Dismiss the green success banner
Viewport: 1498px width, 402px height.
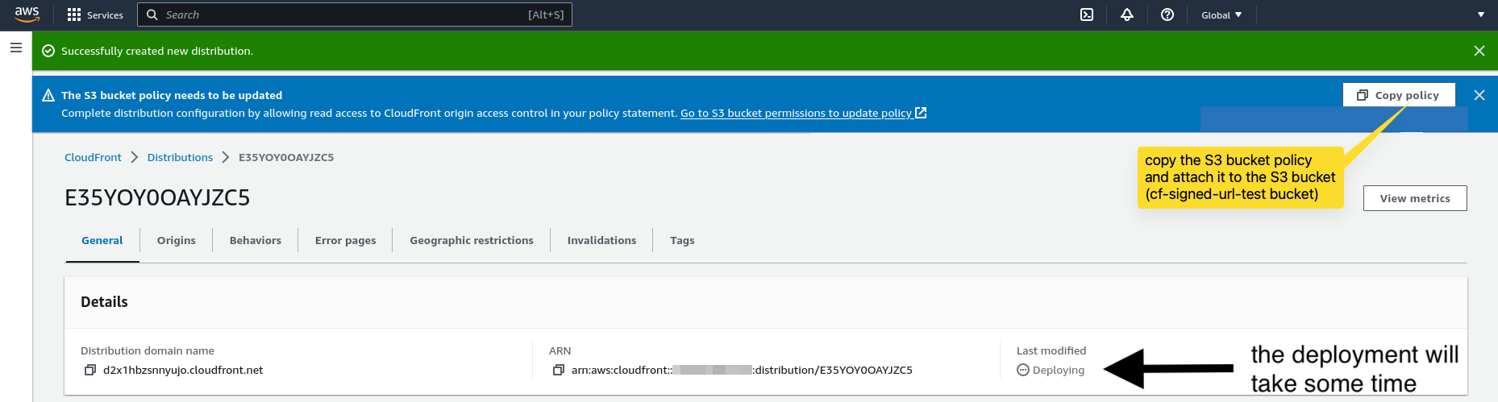click(1479, 51)
